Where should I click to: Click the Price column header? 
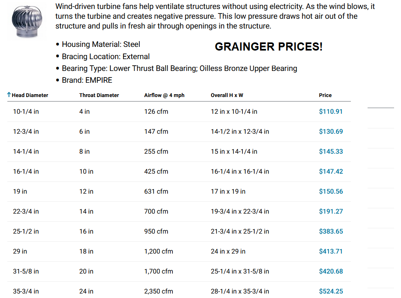pyautogui.click(x=325, y=95)
